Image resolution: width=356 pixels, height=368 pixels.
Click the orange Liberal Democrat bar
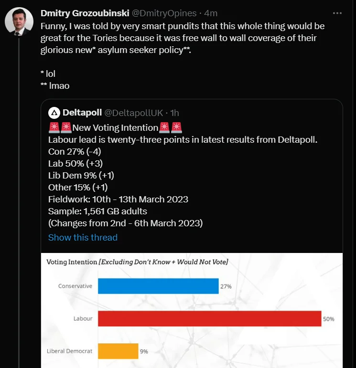pyautogui.click(x=118, y=351)
